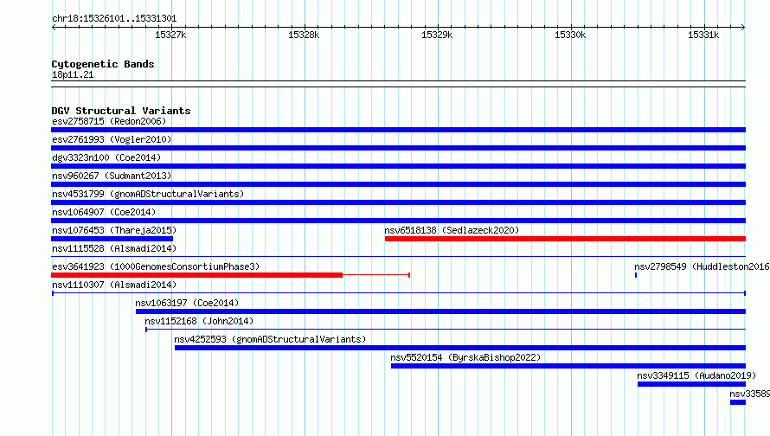Open the dgv3323n100 (Coe2014) variant label
770x436 pixels.
click(106, 157)
